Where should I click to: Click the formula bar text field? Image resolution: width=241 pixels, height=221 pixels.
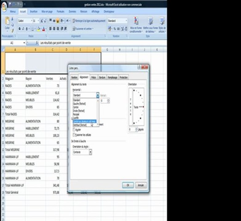coord(103,43)
